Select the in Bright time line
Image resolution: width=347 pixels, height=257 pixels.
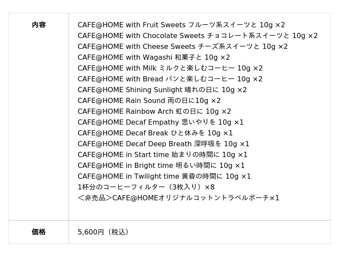pyautogui.click(x=161, y=166)
